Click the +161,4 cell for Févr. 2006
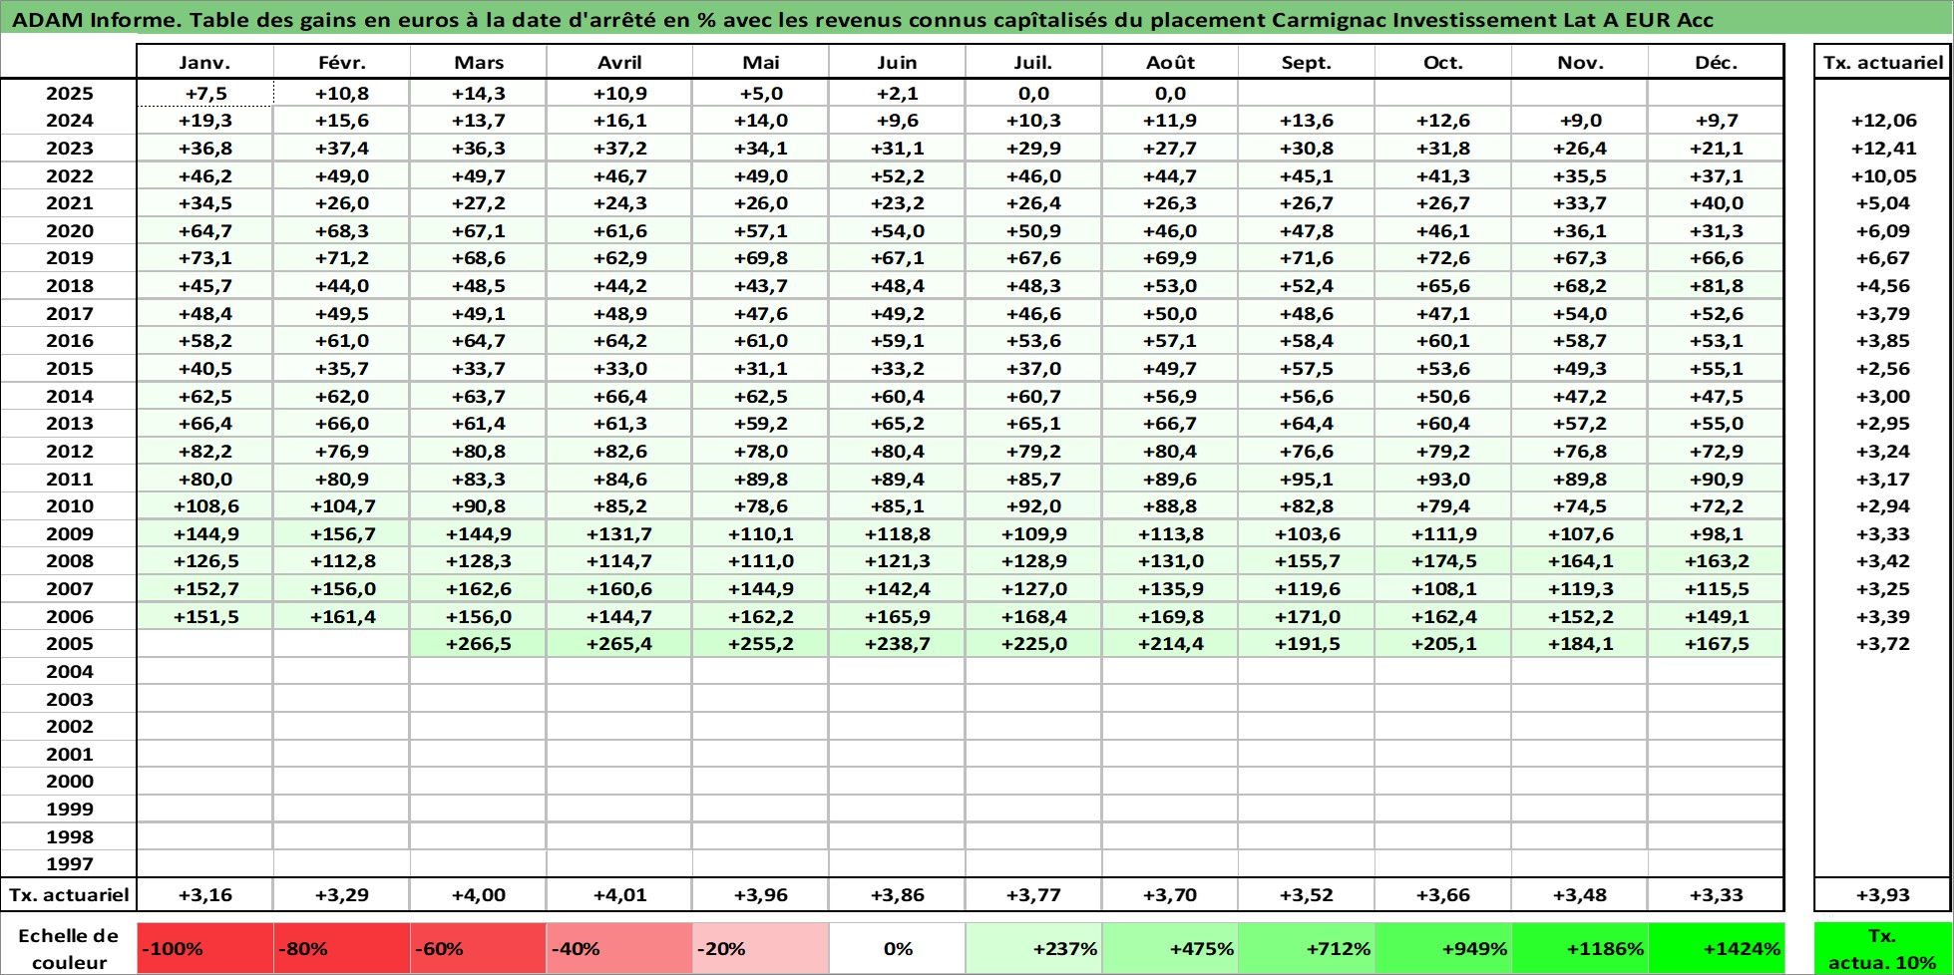 tap(341, 616)
